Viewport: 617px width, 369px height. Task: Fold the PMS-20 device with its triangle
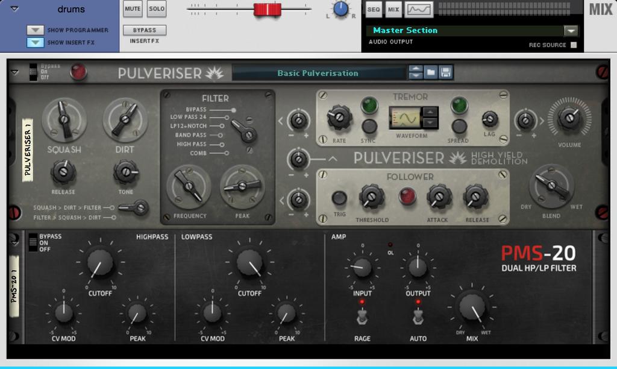coord(14,244)
